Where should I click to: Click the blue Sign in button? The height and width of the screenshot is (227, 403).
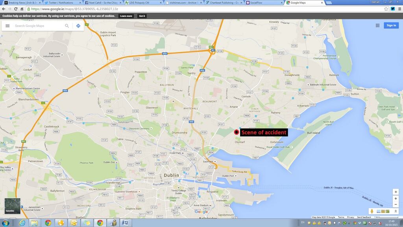tap(391, 25)
